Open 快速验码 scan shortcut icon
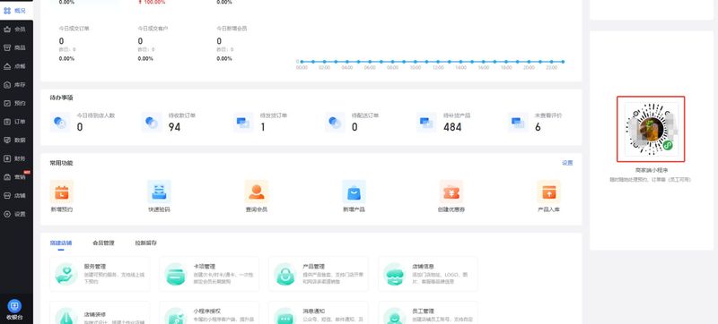Screen dimensions: 718x324 159,192
